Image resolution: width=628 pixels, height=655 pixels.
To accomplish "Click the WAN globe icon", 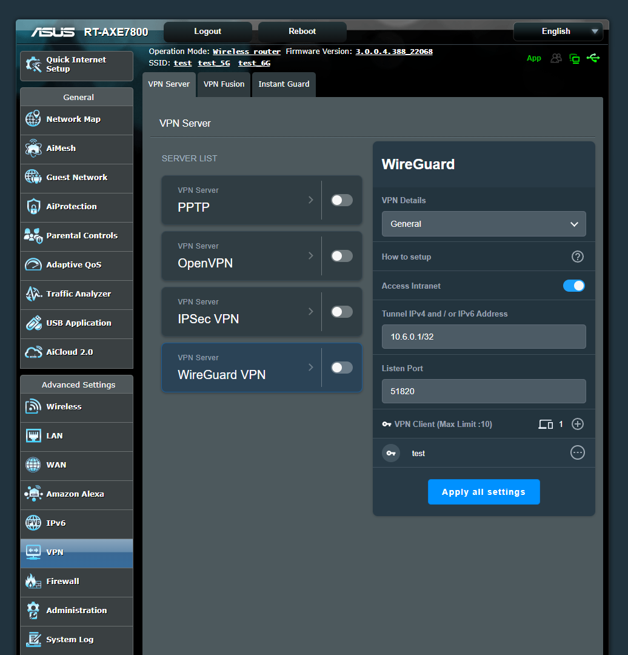I will (x=33, y=465).
